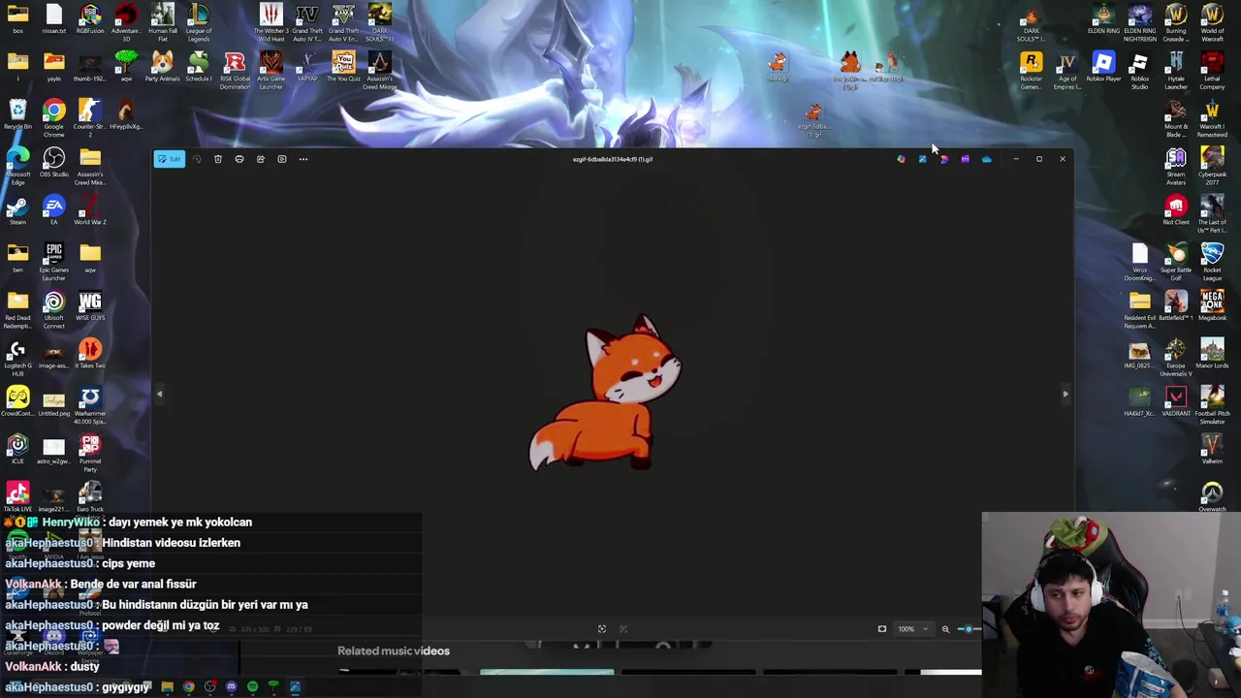Click the Related music videos heading
This screenshot has width=1241, height=698.
point(394,651)
